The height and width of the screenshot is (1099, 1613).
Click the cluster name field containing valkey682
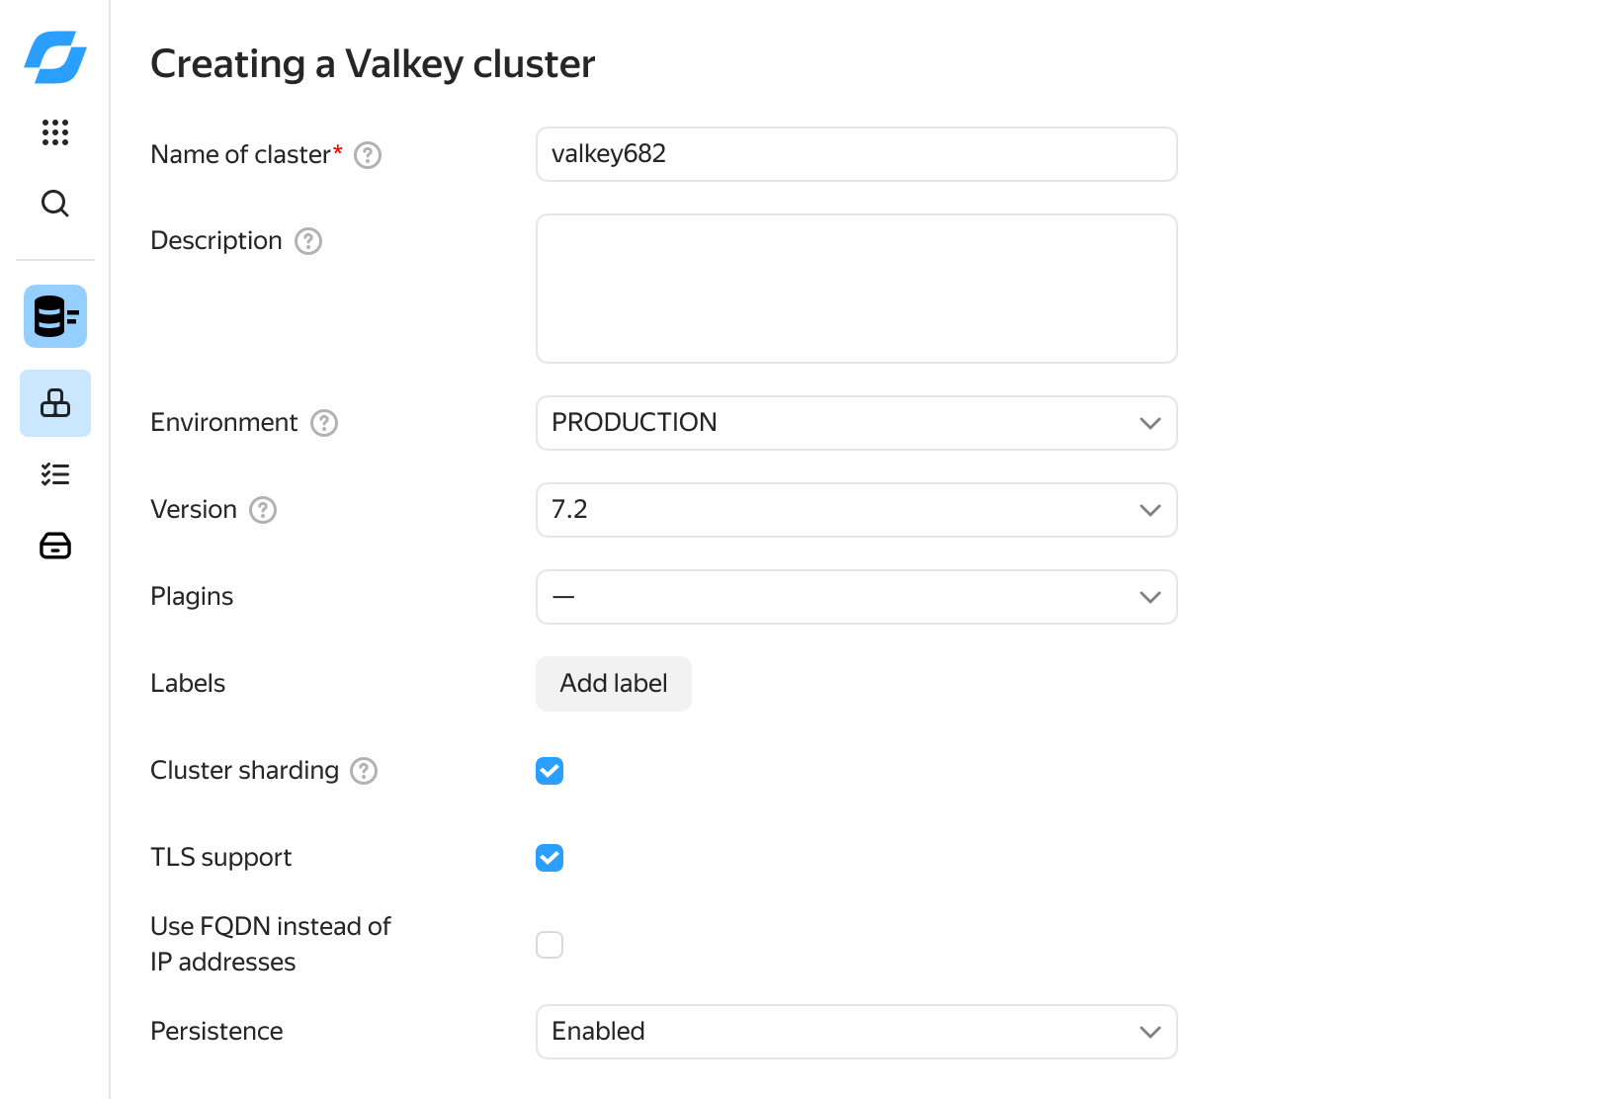[x=856, y=154]
